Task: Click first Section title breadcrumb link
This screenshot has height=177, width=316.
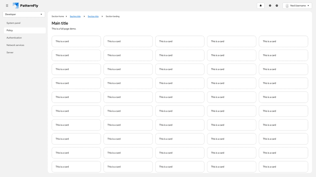Action: [75, 17]
